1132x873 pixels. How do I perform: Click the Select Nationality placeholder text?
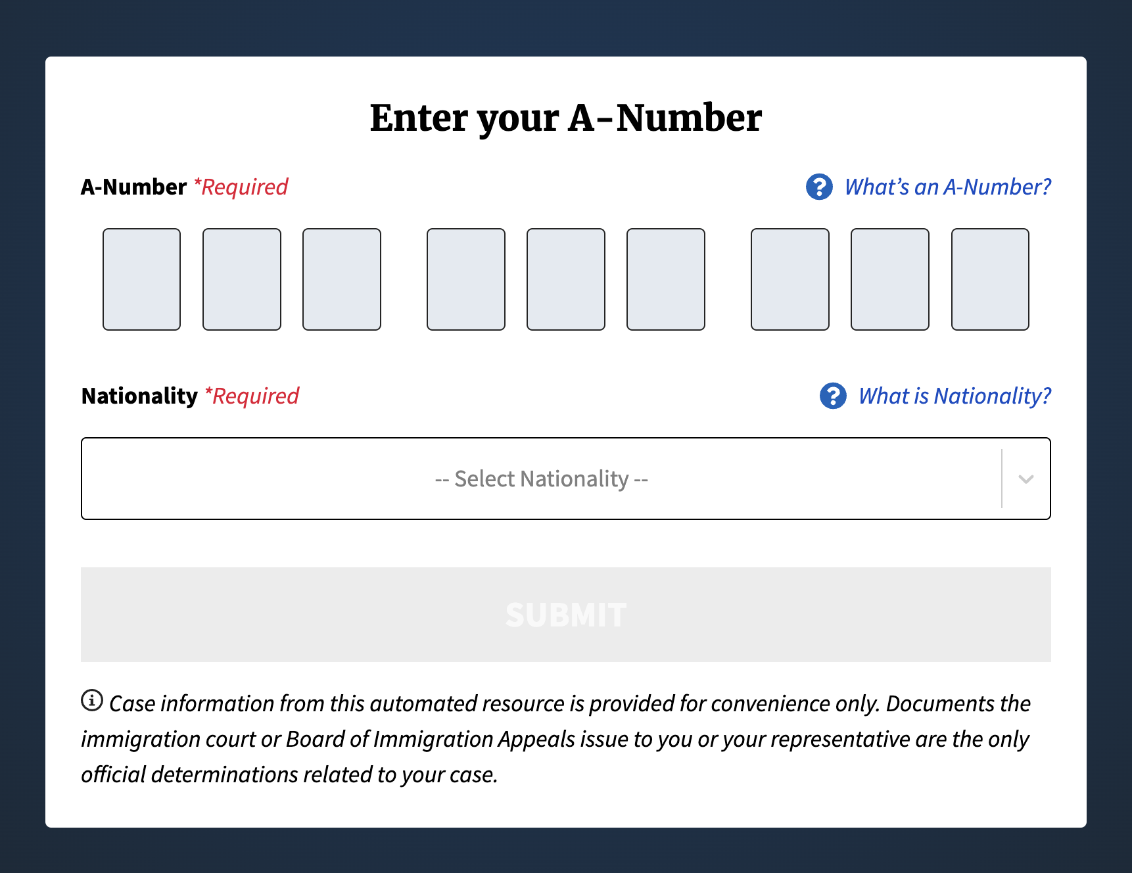[541, 479]
